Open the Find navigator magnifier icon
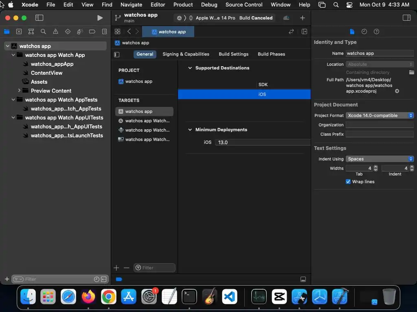 click(x=43, y=32)
